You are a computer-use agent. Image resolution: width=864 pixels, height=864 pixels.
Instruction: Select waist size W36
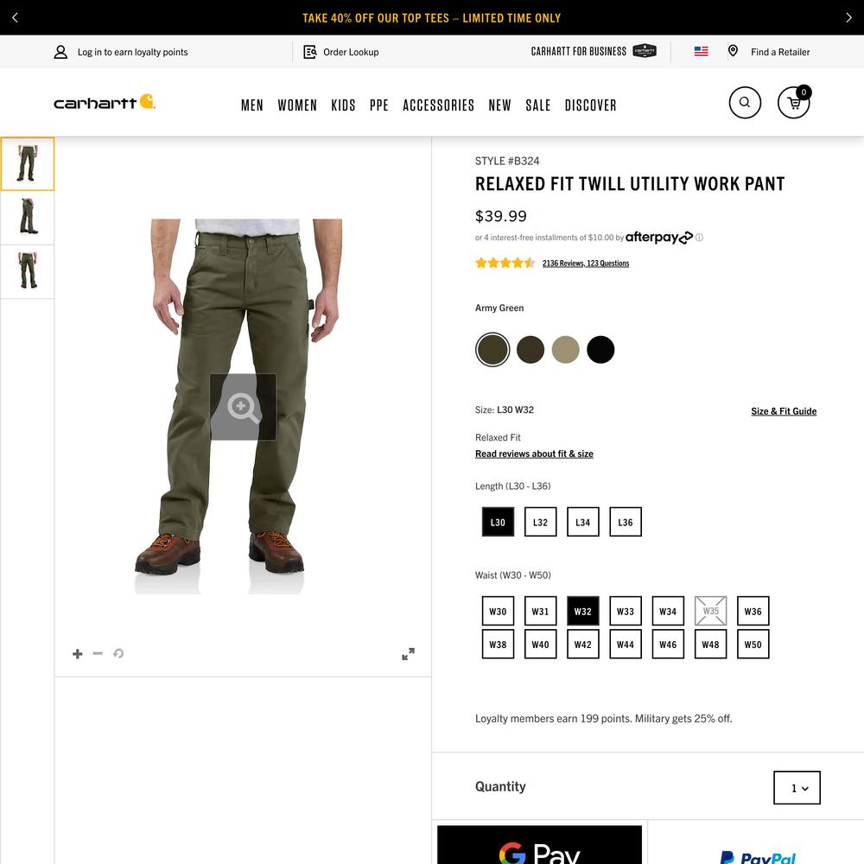753,611
